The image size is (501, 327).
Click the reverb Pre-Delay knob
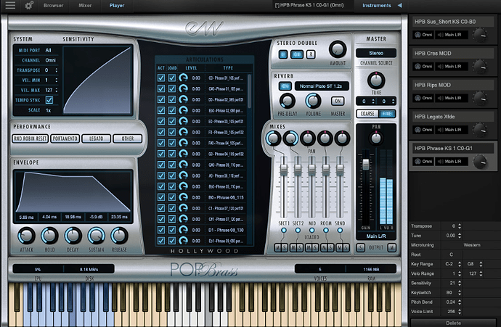[x=288, y=101]
